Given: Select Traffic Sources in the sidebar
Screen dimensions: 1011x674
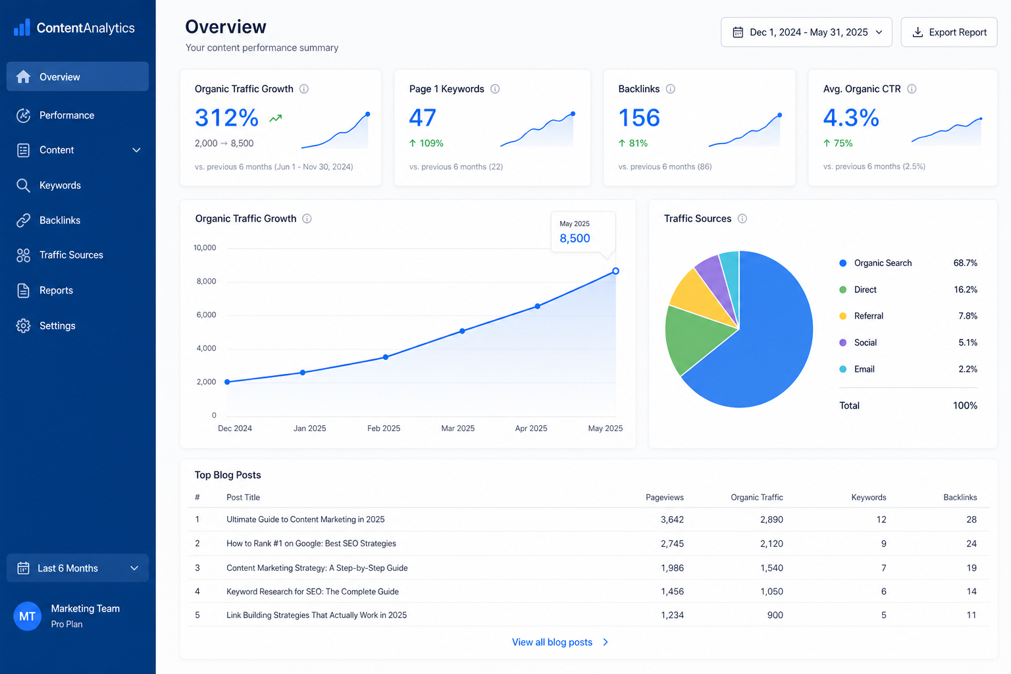Looking at the screenshot, I should pos(78,255).
